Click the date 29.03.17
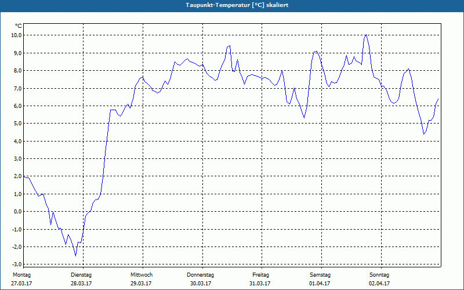 click(141, 284)
